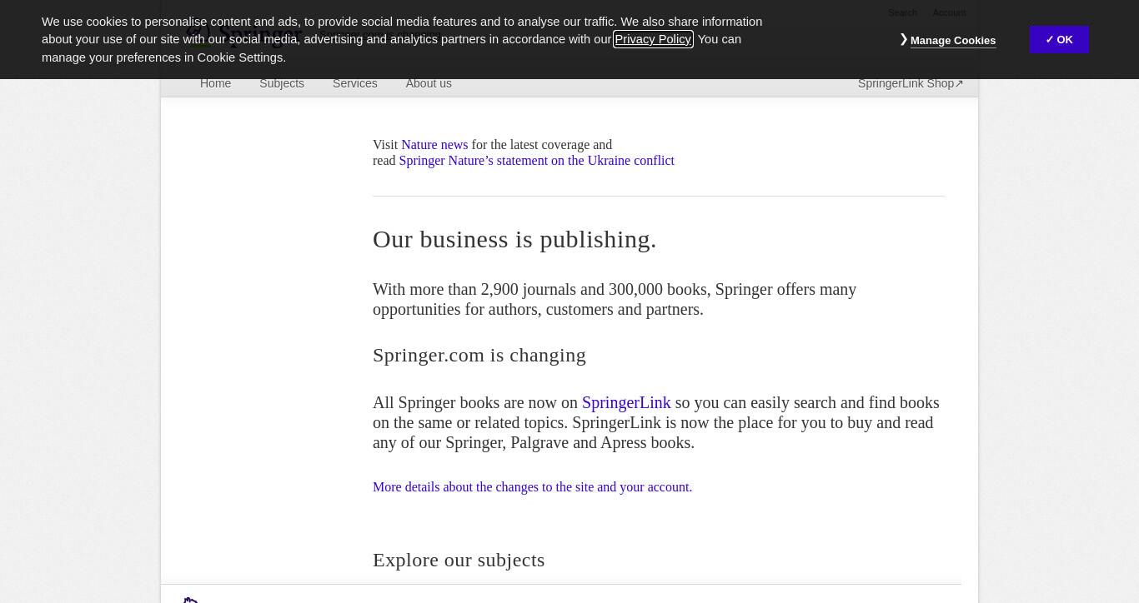This screenshot has height=603, width=1139.
Task: Open the About us menu
Action: 429,83
